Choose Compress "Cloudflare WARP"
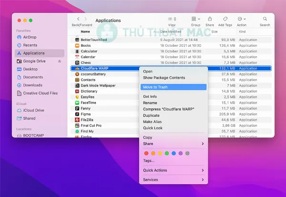Screen dimensions: 286x197 174,109
